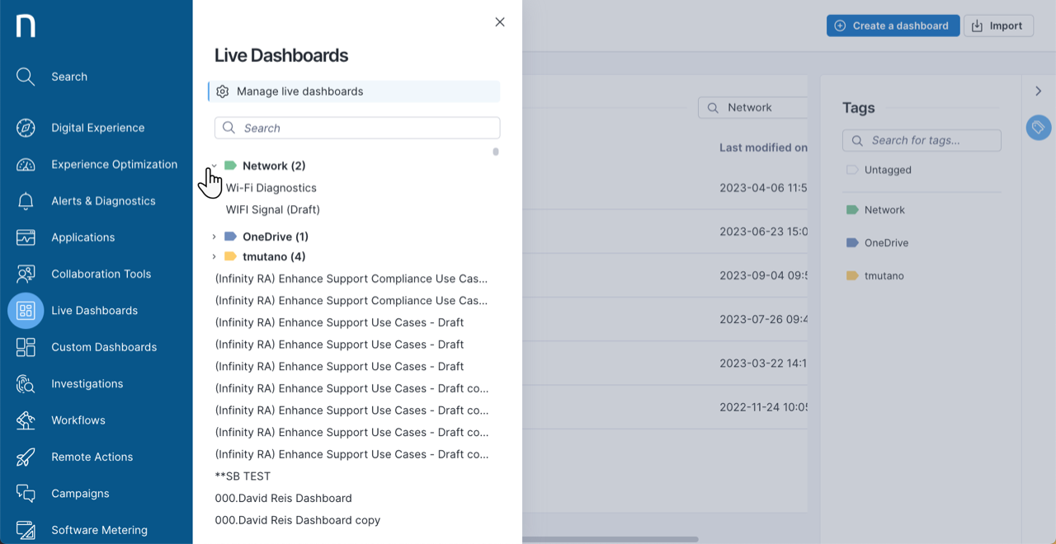Image resolution: width=1056 pixels, height=544 pixels.
Task: Open the Digital Experience compass icon
Action: (26, 128)
